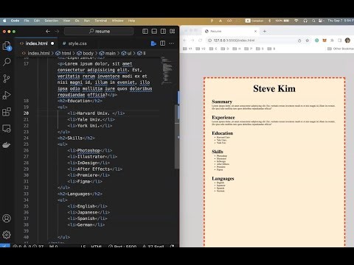Split the editor to the right
Image resolution: width=354 pixels, height=265 pixels.
click(163, 43)
